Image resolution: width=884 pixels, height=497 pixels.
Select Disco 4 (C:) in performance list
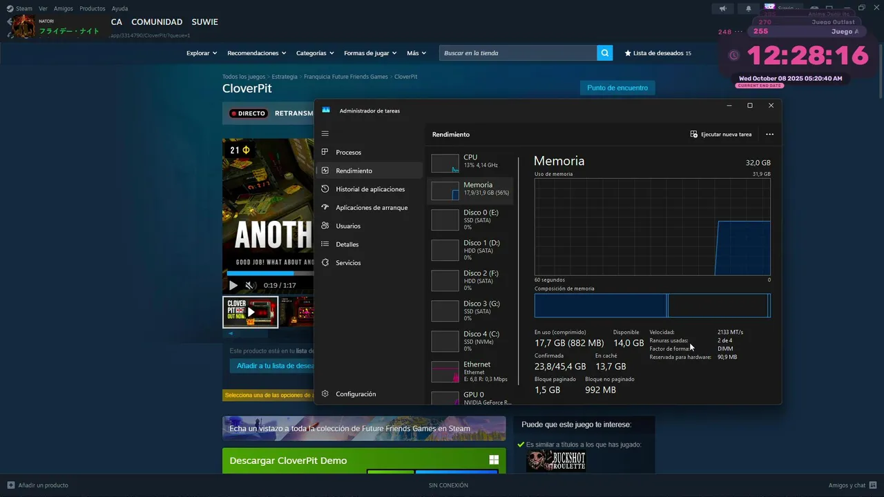point(470,341)
